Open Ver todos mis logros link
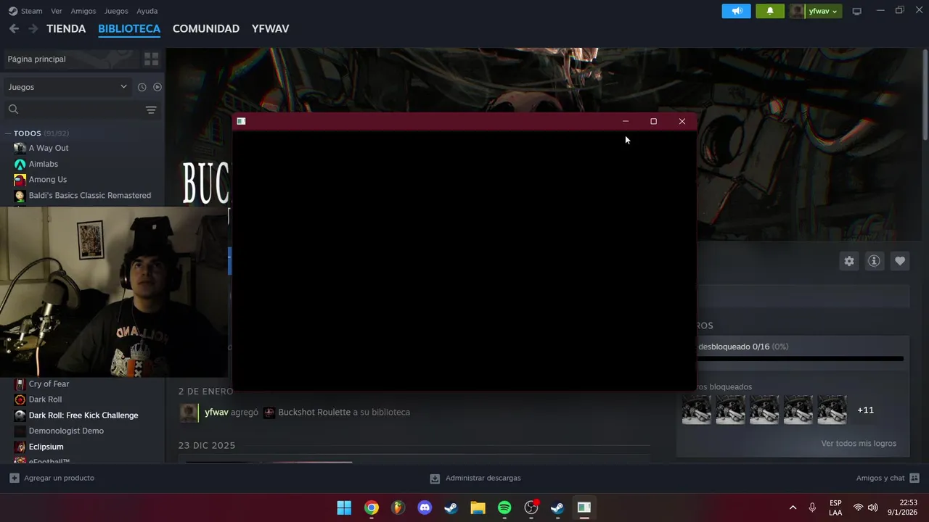 pyautogui.click(x=859, y=443)
